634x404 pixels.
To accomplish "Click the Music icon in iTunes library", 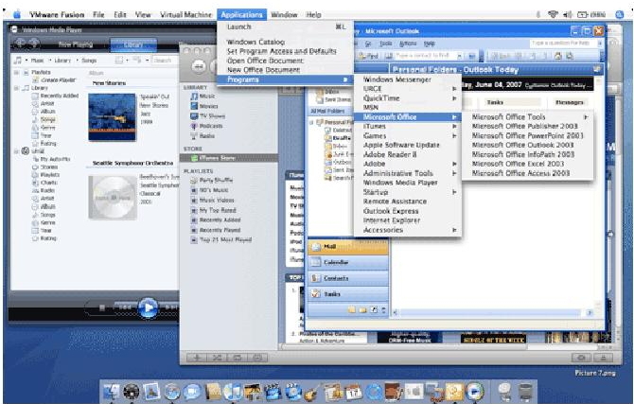I will coord(195,97).
